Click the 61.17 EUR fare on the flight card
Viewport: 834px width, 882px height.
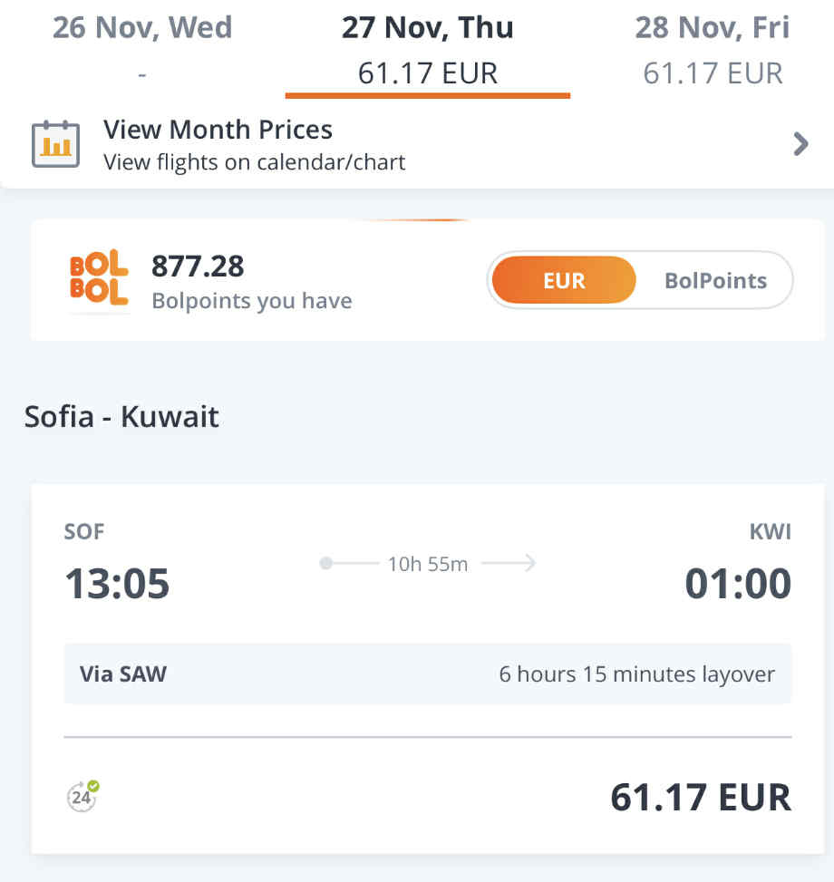click(x=700, y=798)
